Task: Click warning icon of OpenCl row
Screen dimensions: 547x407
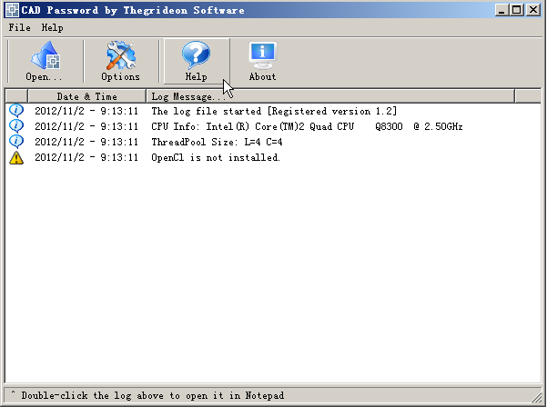Action: coord(16,157)
